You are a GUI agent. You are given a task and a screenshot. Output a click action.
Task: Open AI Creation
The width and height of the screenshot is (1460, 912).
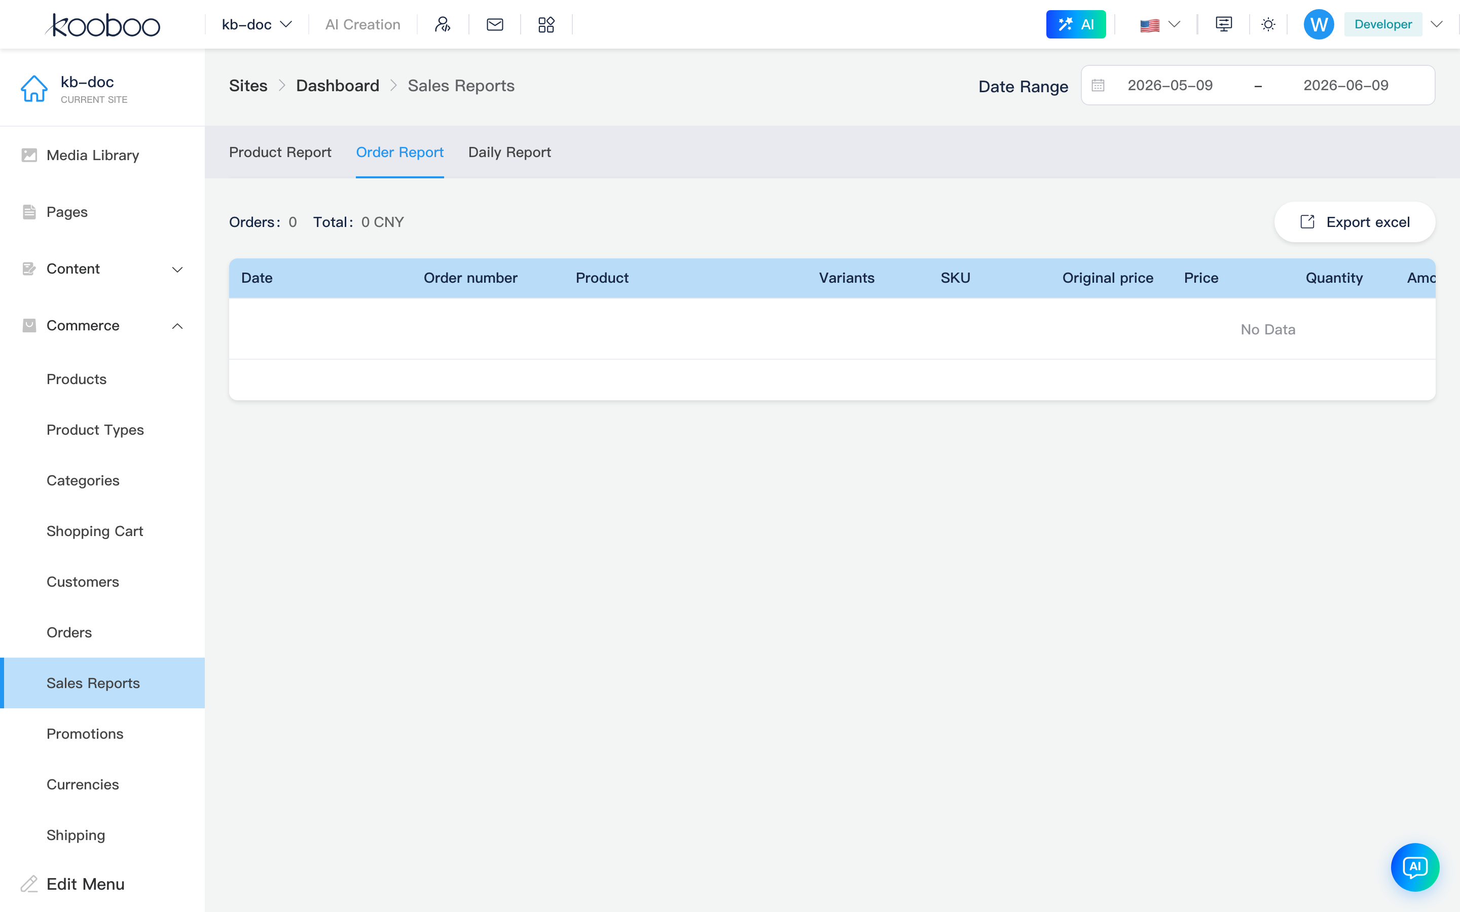[362, 25]
